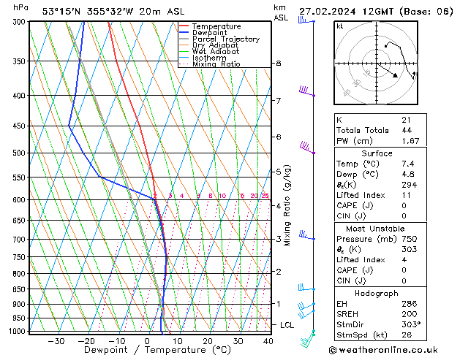The width and height of the screenshot is (460, 355).
Task: Select the Mixing Ratio legend entry
Action: pos(216,64)
